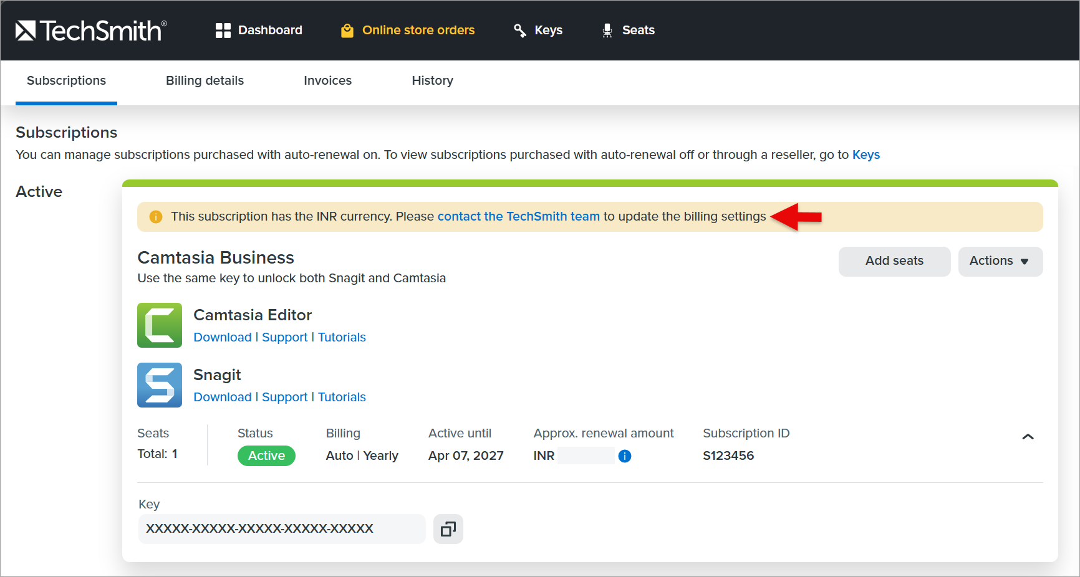The image size is (1080, 577).
Task: Click the Approx. renewal amount label
Action: (x=604, y=433)
